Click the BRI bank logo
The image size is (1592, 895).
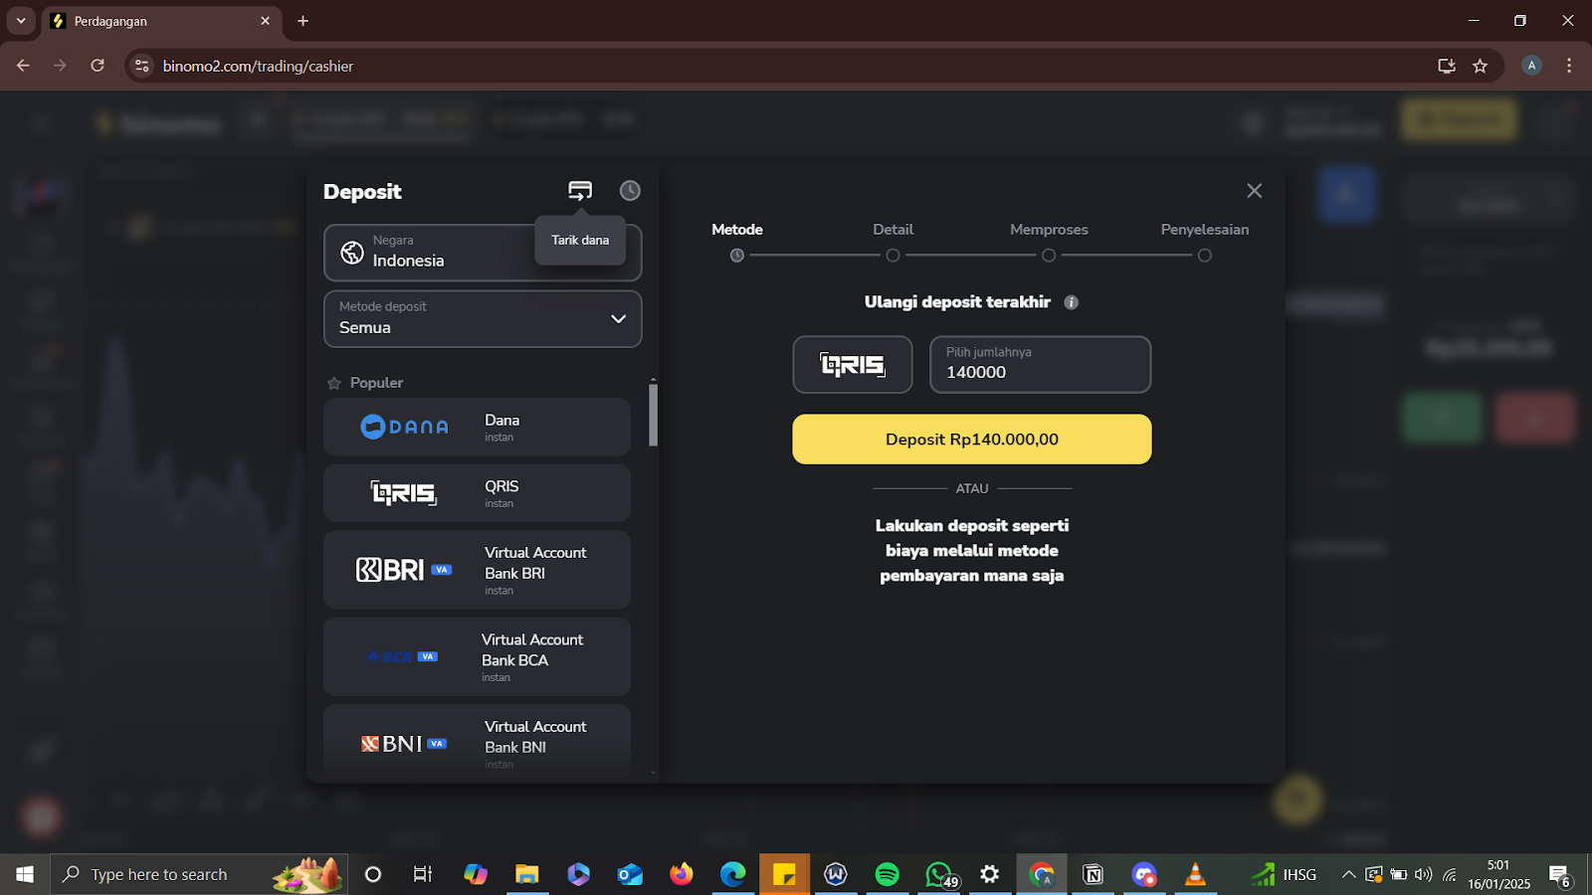(393, 569)
